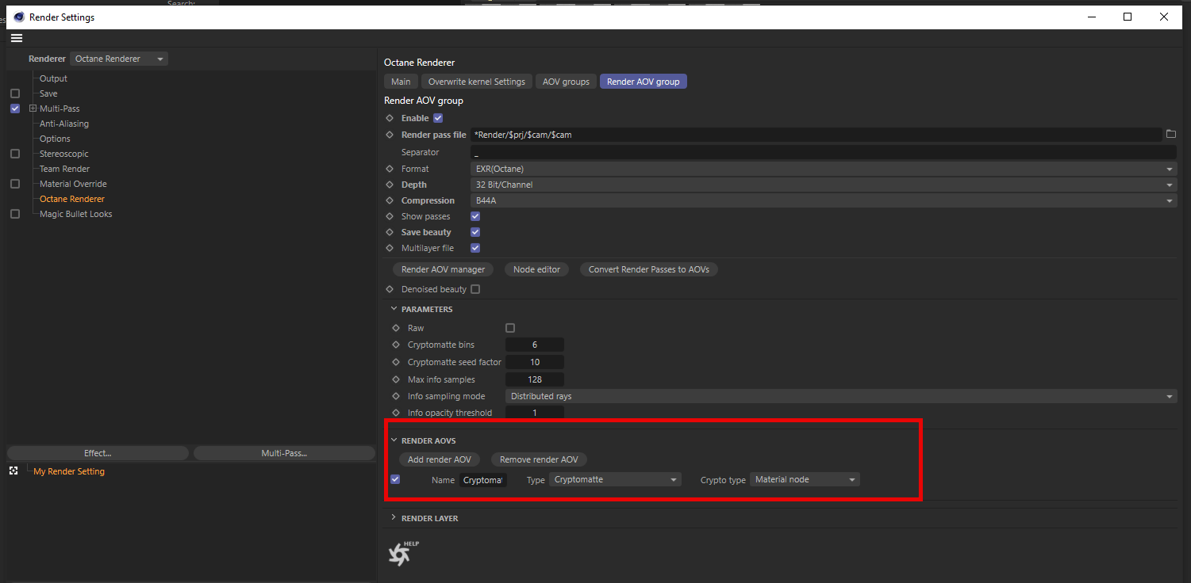Image resolution: width=1191 pixels, height=583 pixels.
Task: Toggle the Save checkbox in settings list
Action: click(x=15, y=93)
